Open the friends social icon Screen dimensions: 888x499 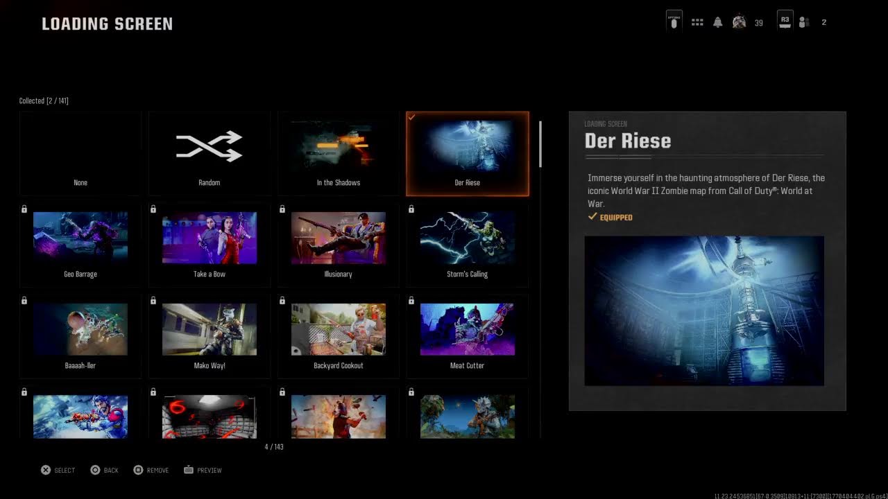tap(804, 22)
